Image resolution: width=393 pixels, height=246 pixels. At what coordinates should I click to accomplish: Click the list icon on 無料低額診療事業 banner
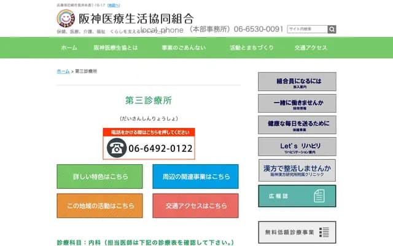click(x=325, y=232)
